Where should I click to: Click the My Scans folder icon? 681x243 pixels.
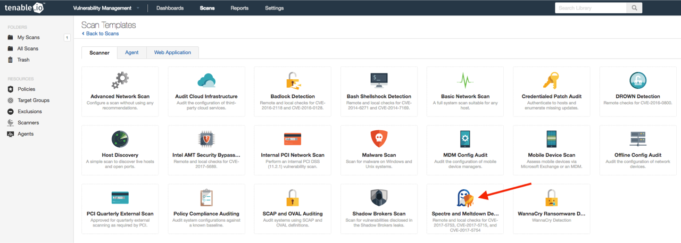pyautogui.click(x=10, y=37)
